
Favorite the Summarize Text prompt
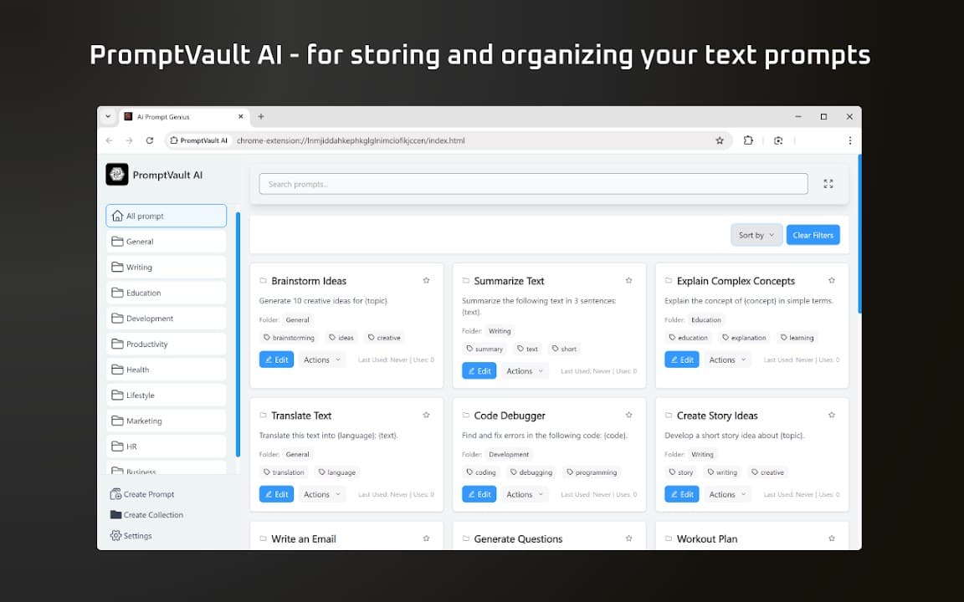(x=629, y=281)
